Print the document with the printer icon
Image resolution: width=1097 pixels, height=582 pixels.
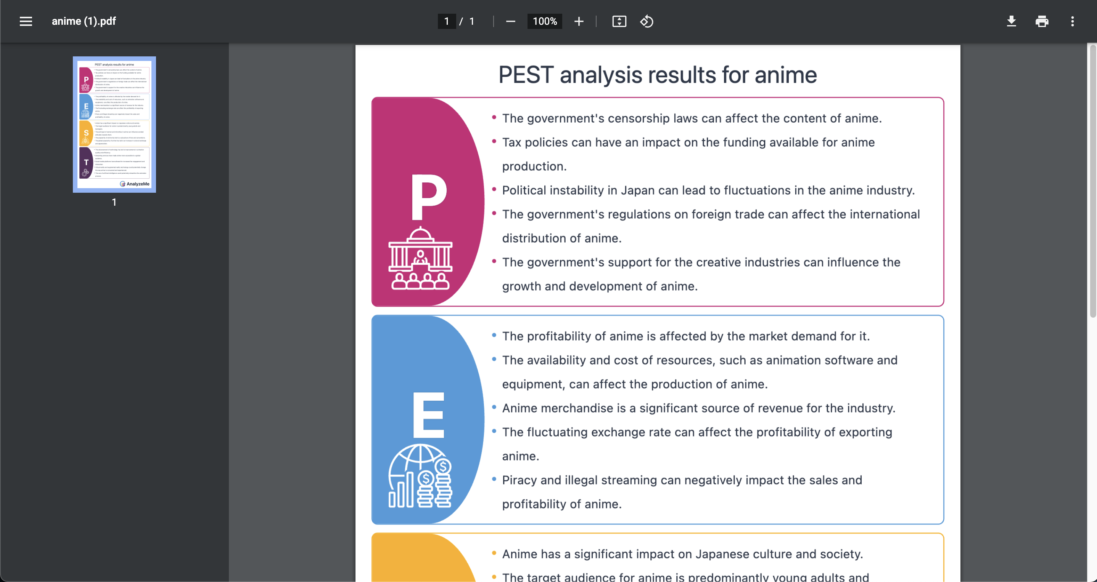[x=1042, y=21]
